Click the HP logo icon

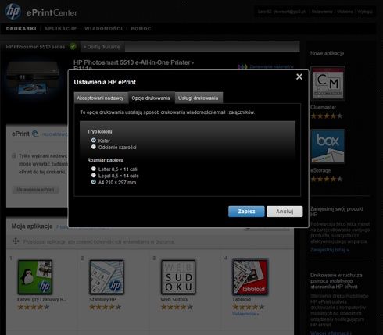pos(13,11)
